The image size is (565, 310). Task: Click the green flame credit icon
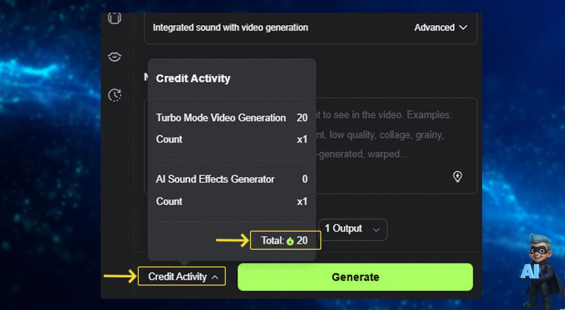click(x=290, y=241)
